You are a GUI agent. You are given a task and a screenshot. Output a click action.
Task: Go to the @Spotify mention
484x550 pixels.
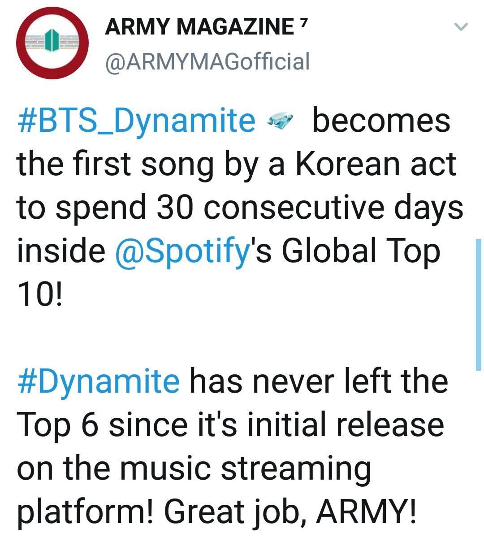coord(182,251)
